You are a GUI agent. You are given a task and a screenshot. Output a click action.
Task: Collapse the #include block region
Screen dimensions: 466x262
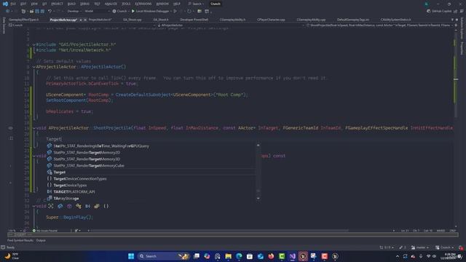pyautogui.click(x=34, y=44)
